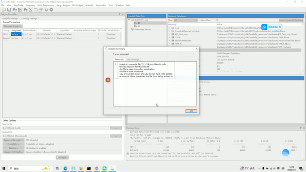Click the signal waveform plot toolbar icon
Screen dimensions: 306x172
(15, 10)
